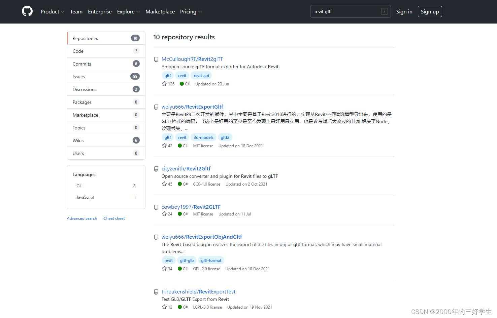Expand the Product dropdown menu

52,11
